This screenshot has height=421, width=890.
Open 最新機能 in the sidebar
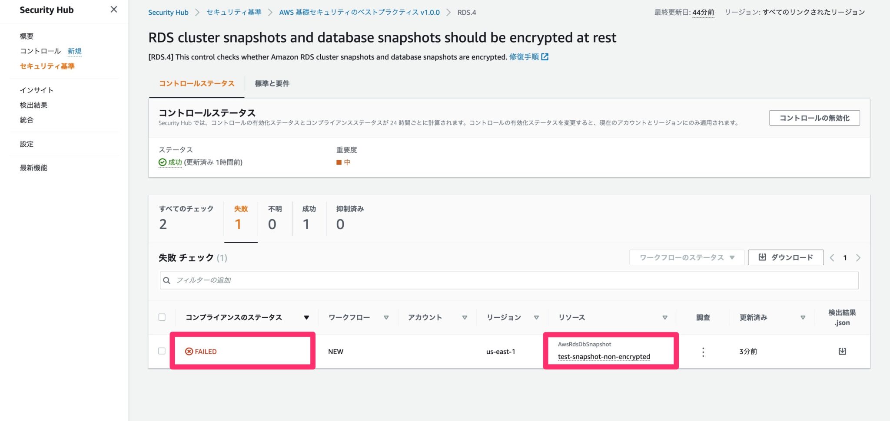point(33,168)
